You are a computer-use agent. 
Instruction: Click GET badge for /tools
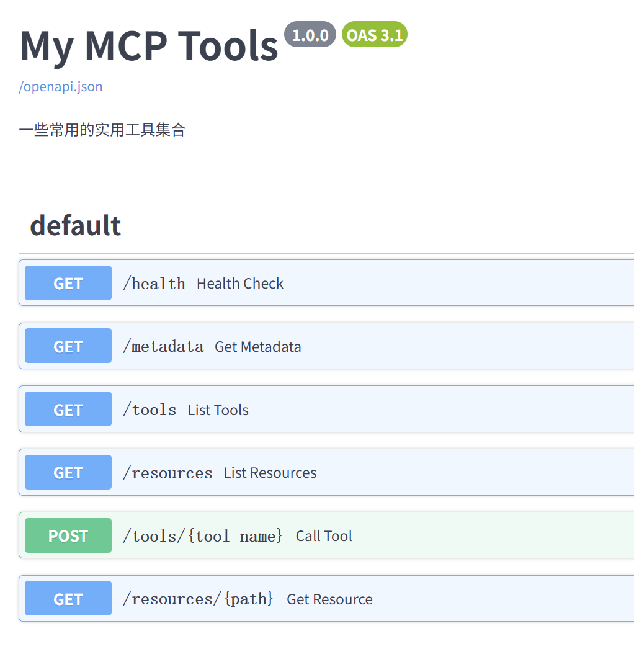[x=68, y=410]
